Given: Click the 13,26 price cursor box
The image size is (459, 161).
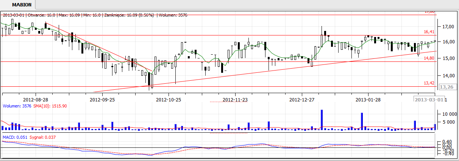Looking at the screenshot, I should click(x=445, y=87).
